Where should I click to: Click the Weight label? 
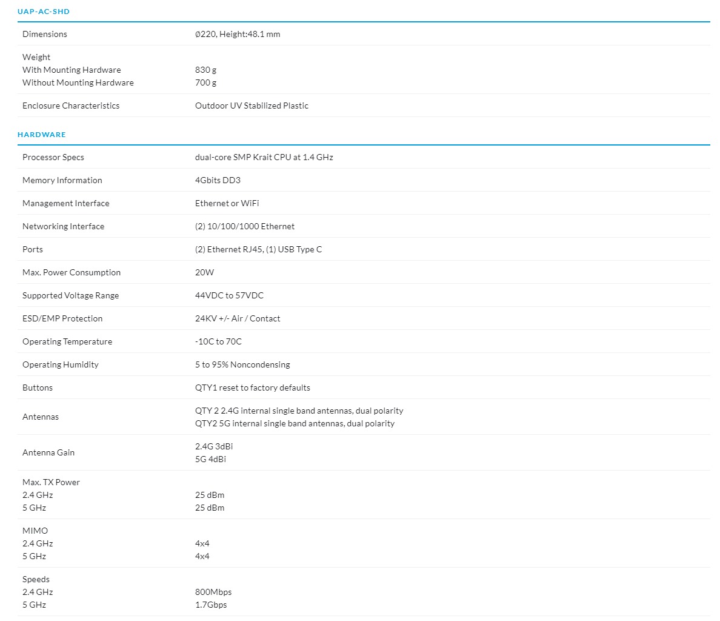coord(36,57)
